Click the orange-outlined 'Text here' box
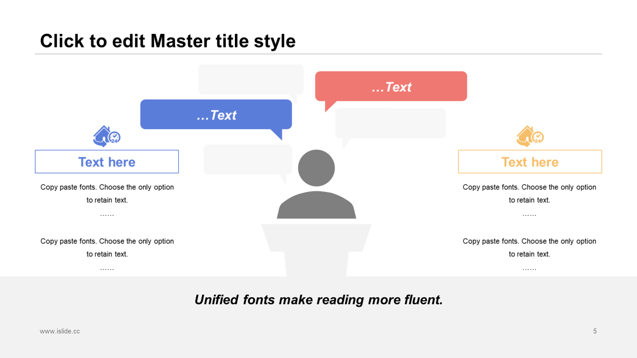The height and width of the screenshot is (358, 637). pos(530,162)
